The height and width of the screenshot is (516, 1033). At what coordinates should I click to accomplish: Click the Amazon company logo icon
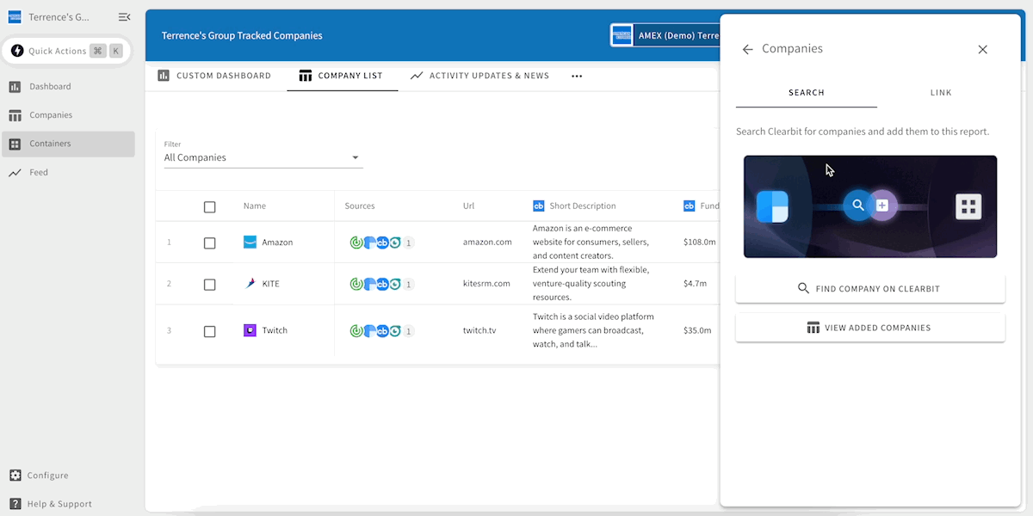click(x=250, y=243)
